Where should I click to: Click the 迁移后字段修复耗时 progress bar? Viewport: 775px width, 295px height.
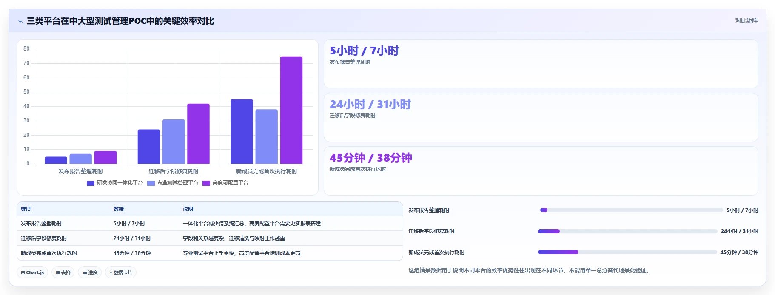coord(627,231)
